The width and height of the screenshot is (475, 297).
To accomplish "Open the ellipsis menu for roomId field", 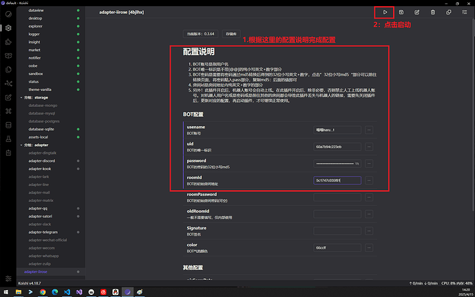I will [369, 181].
